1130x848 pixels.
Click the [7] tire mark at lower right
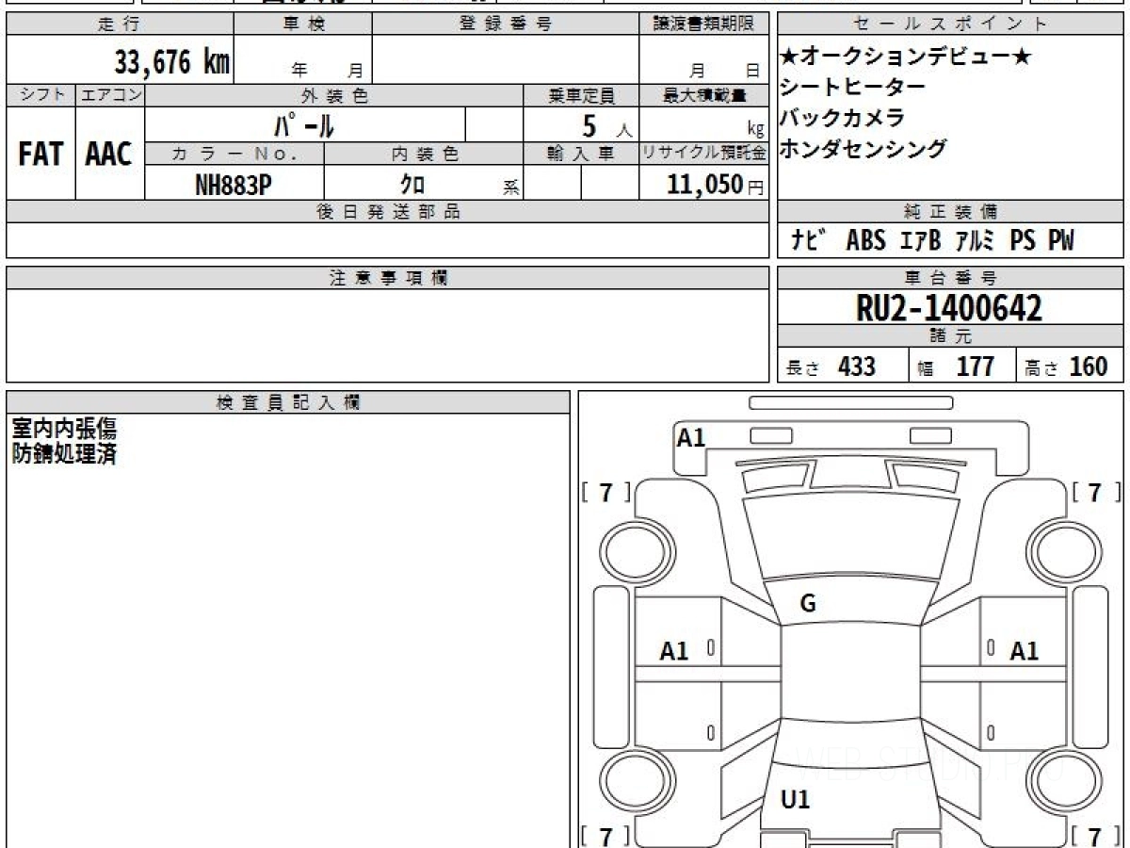[x=1094, y=835]
